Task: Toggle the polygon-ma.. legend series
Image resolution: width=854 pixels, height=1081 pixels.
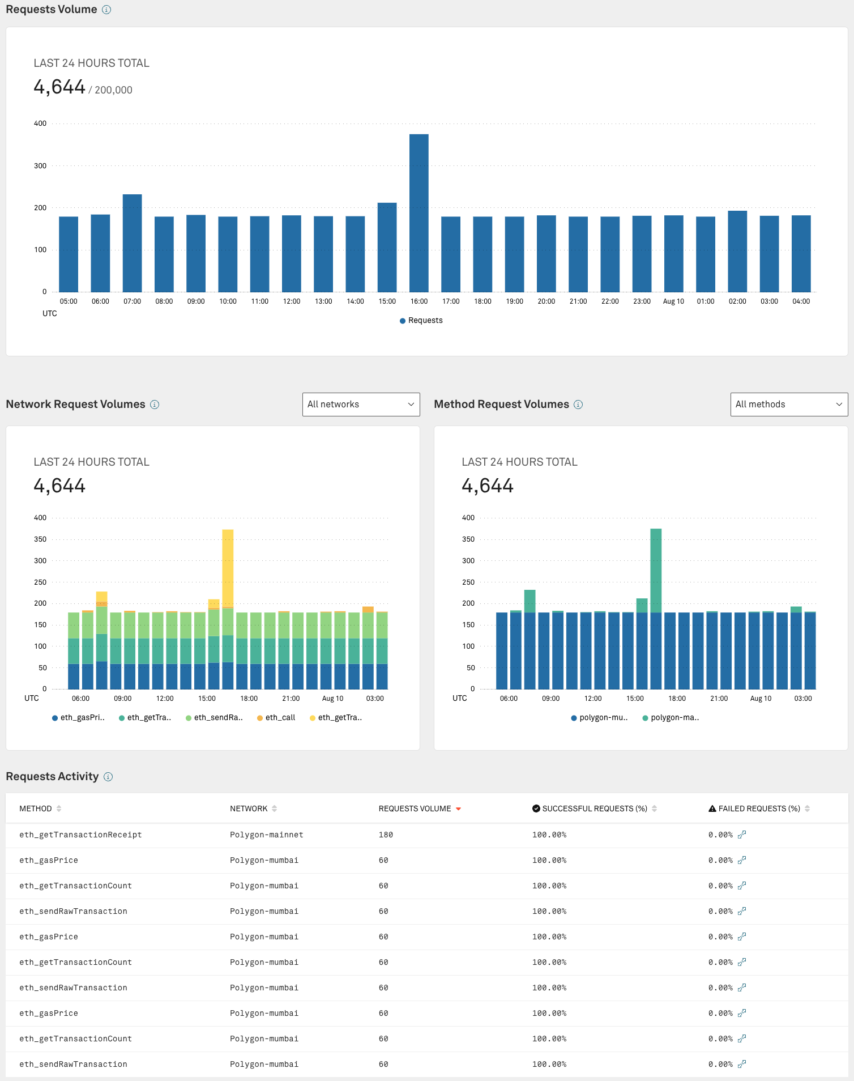Action: pyautogui.click(x=671, y=718)
